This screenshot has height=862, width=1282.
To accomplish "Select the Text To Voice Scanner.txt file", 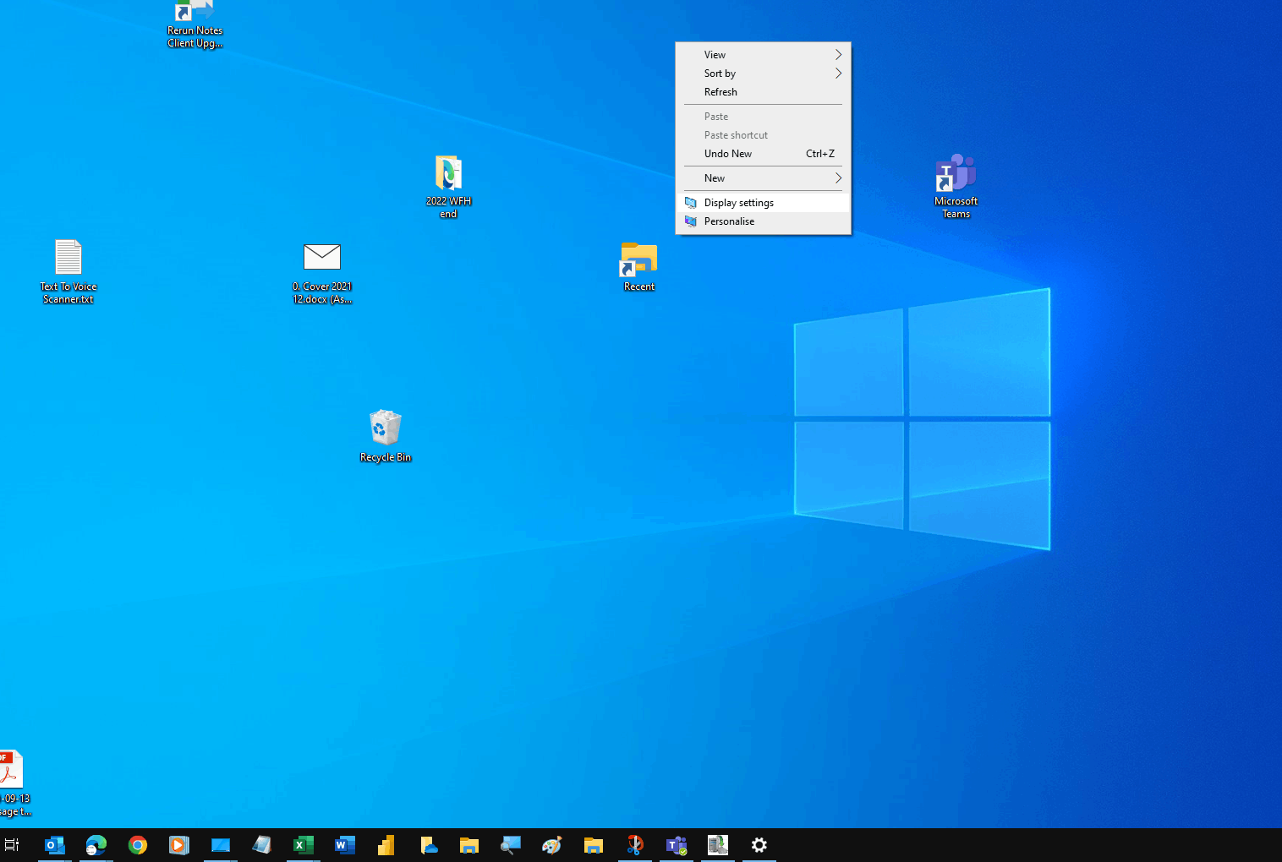I will (x=68, y=271).
